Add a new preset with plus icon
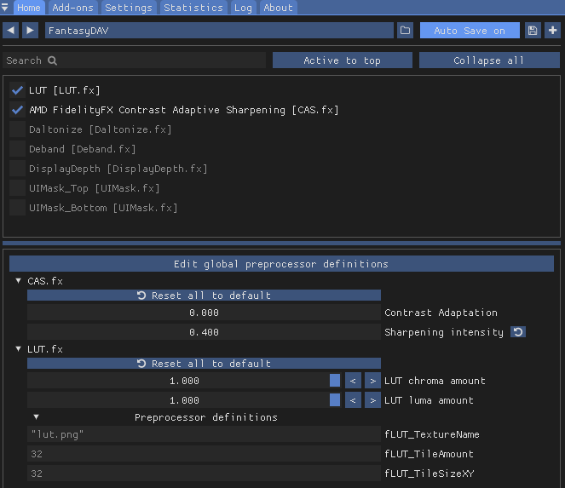565x488 pixels. [x=552, y=31]
